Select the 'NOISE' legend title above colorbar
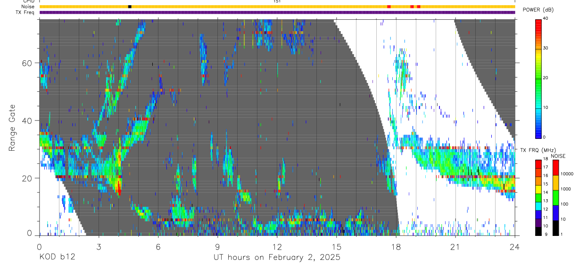The height and width of the screenshot is (267, 579). pos(558,156)
